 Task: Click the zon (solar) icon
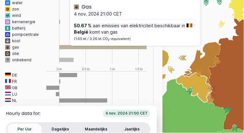pyautogui.click(x=8, y=9)
